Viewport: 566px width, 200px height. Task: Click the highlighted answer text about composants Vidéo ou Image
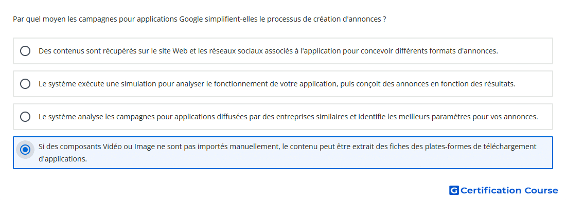click(288, 152)
